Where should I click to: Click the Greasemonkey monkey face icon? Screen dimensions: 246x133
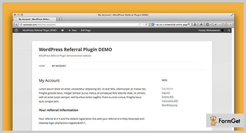226,25
